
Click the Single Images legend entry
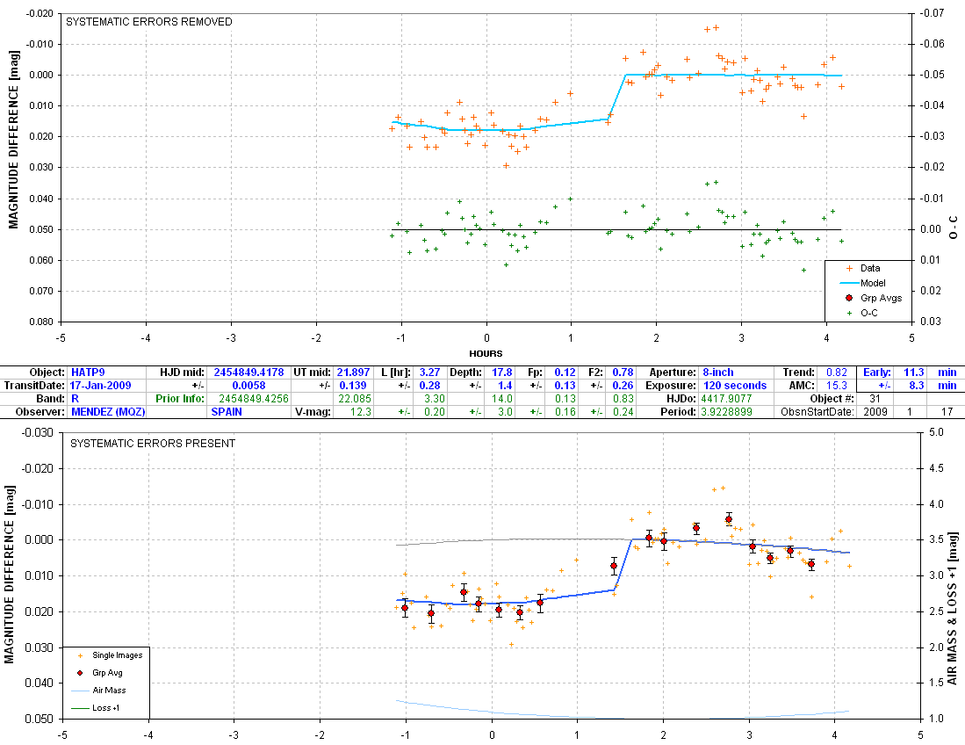tap(110, 655)
